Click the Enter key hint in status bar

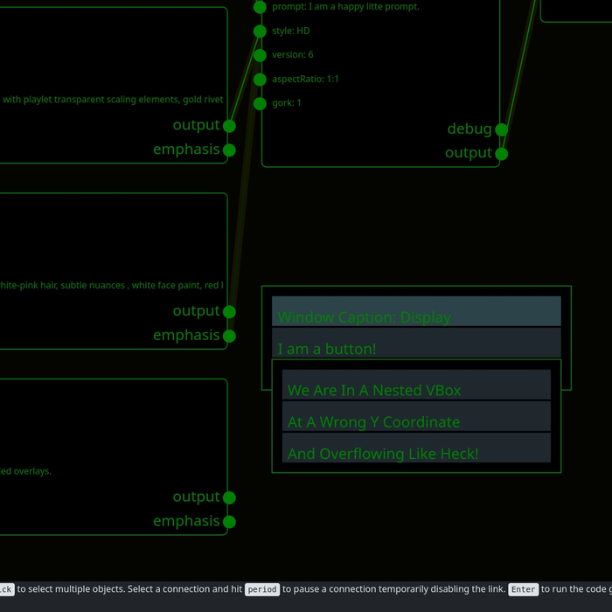pos(524,589)
